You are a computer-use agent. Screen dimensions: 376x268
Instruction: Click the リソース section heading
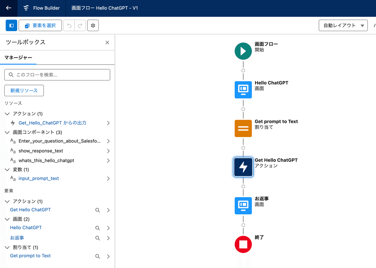(x=13, y=103)
